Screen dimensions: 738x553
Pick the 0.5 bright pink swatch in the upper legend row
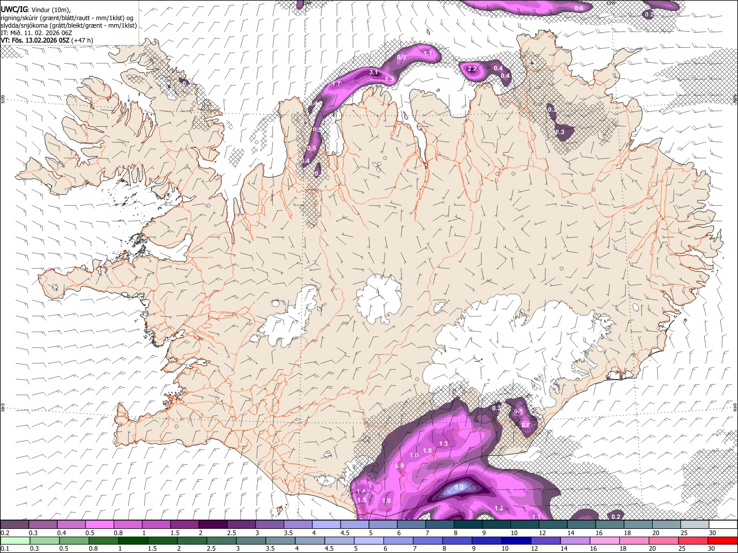coord(99,524)
